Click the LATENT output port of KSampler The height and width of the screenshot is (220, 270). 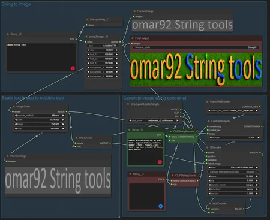click(x=260, y=153)
